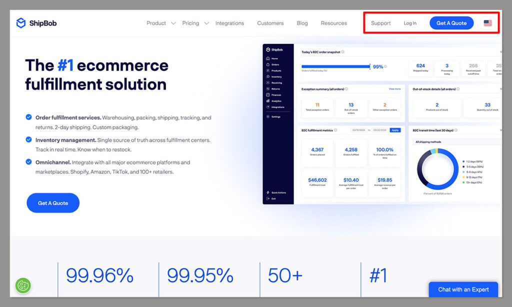512x307 pixels.
Task: Click the 50+ statistic
Action: click(x=285, y=275)
